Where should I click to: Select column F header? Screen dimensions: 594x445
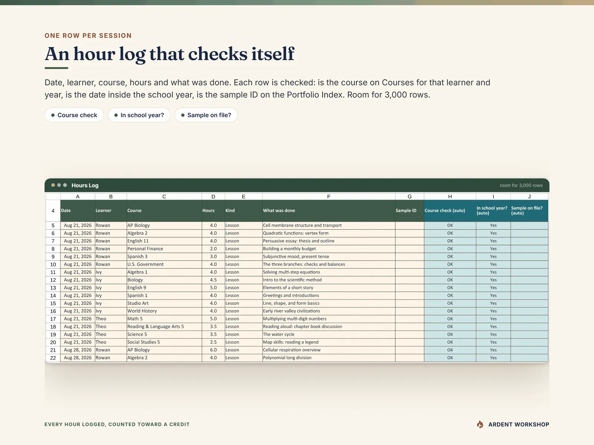(x=329, y=197)
